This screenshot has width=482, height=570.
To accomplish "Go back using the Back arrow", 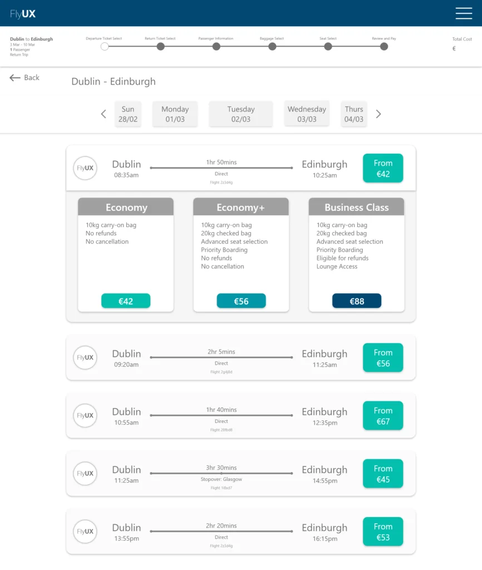I will 24,77.
